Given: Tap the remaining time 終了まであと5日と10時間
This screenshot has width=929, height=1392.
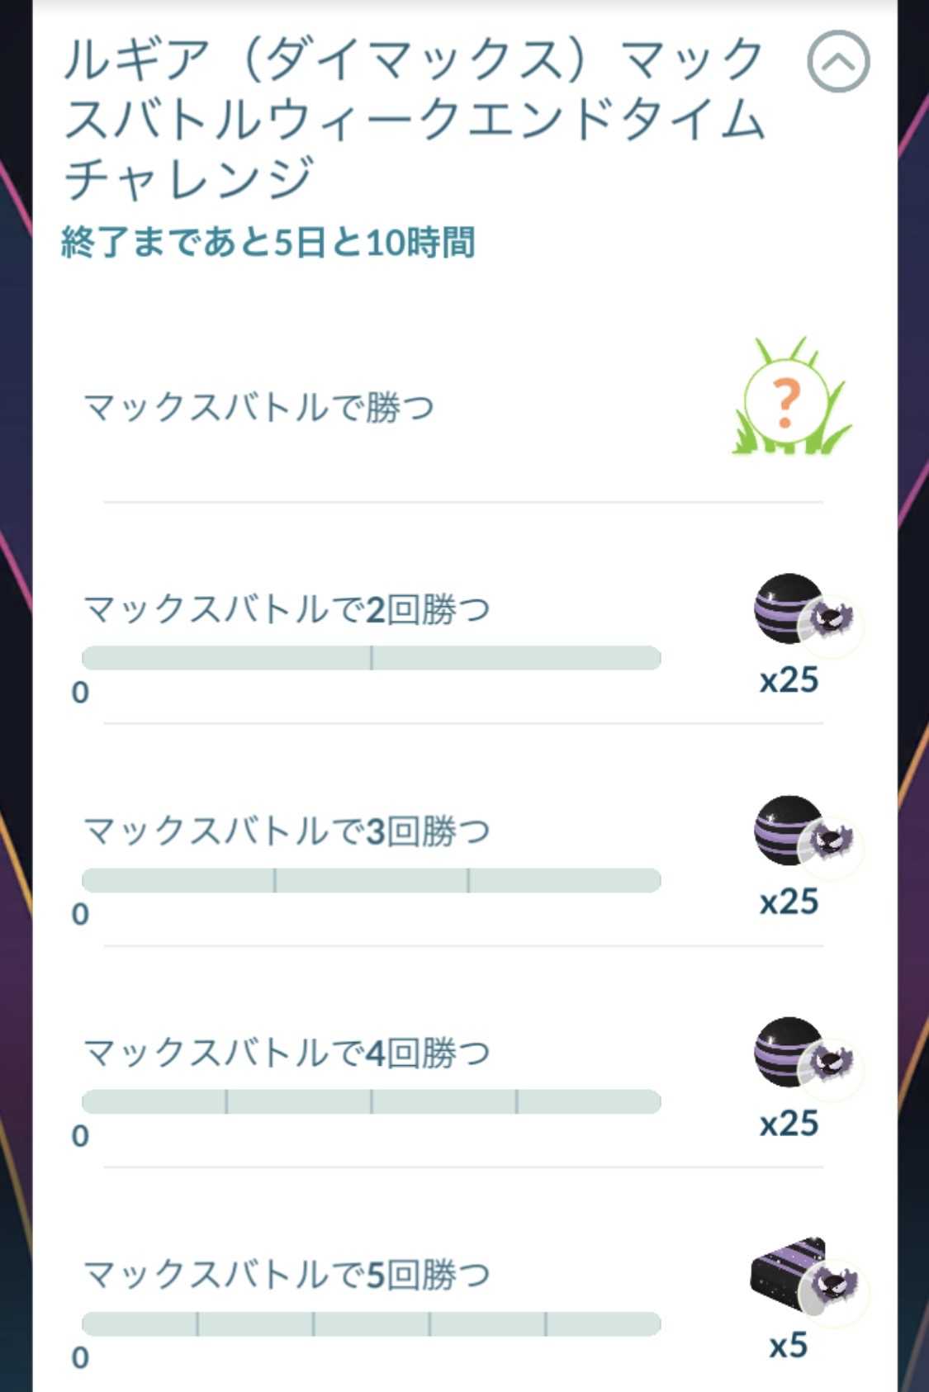Looking at the screenshot, I should [x=268, y=243].
